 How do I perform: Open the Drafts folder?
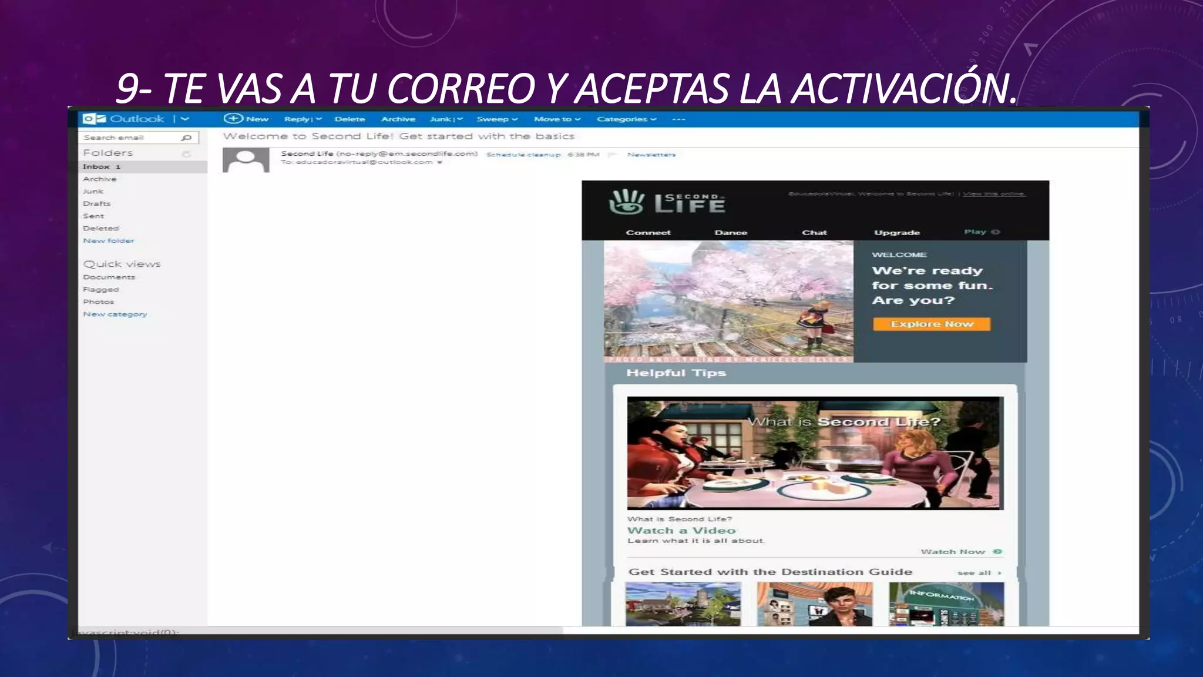point(97,204)
